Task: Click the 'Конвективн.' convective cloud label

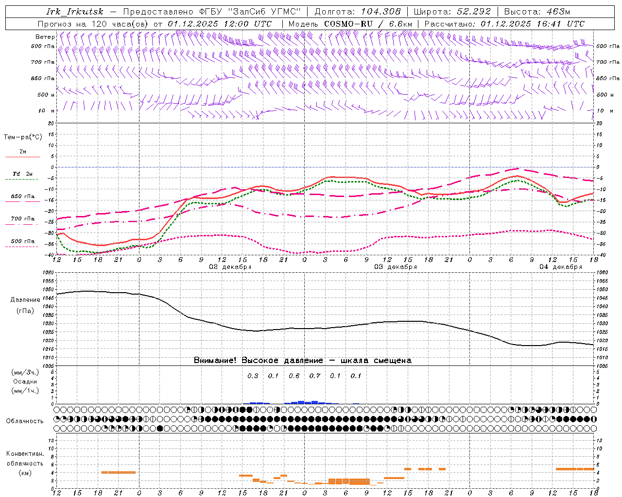Action: tap(25, 454)
